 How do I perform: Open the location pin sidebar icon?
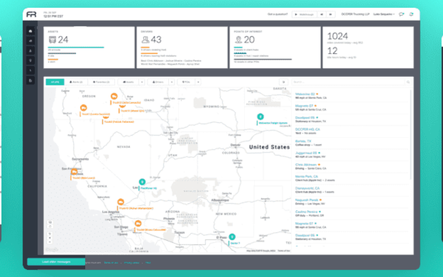click(30, 61)
